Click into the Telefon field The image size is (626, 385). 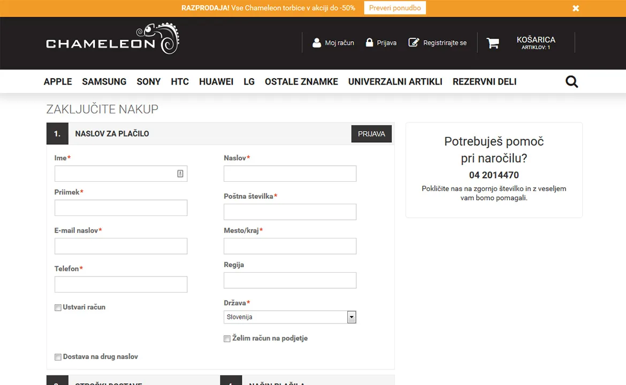121,284
